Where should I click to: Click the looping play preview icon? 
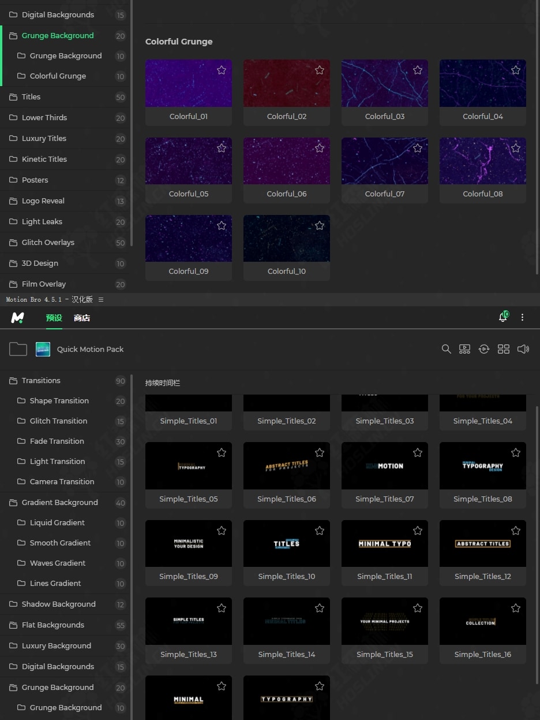pyautogui.click(x=484, y=349)
